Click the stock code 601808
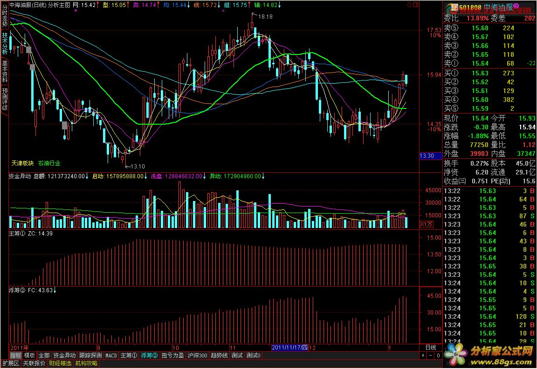 pos(470,7)
